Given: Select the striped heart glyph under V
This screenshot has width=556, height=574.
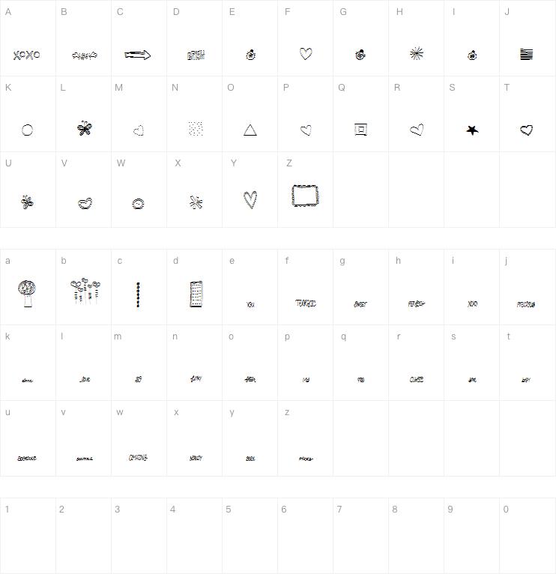Looking at the screenshot, I should [85, 204].
